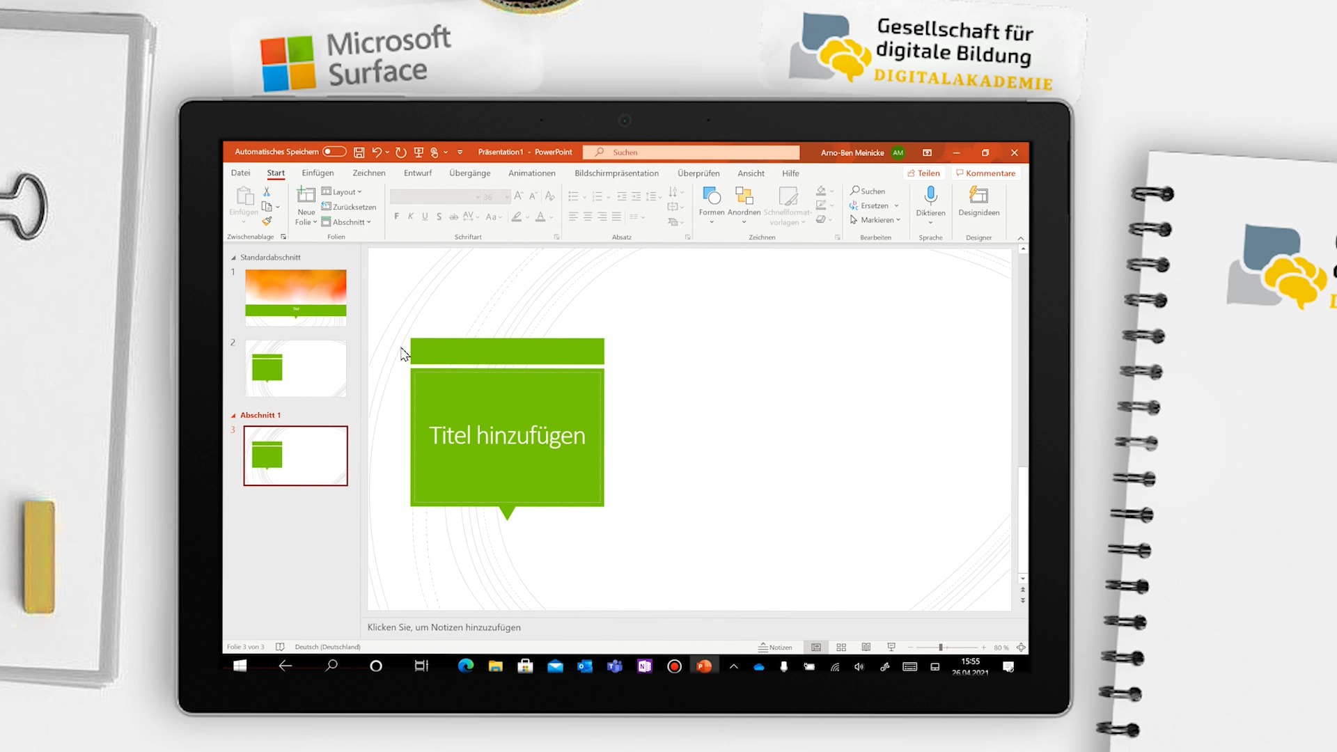The image size is (1337, 752).
Task: Increase font size with the larger A icon
Action: pyautogui.click(x=518, y=196)
